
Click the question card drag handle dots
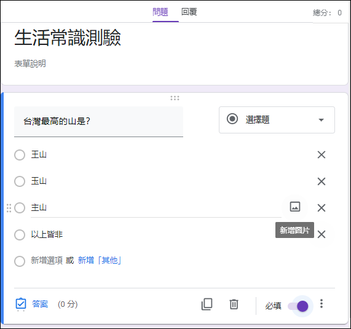(x=175, y=98)
